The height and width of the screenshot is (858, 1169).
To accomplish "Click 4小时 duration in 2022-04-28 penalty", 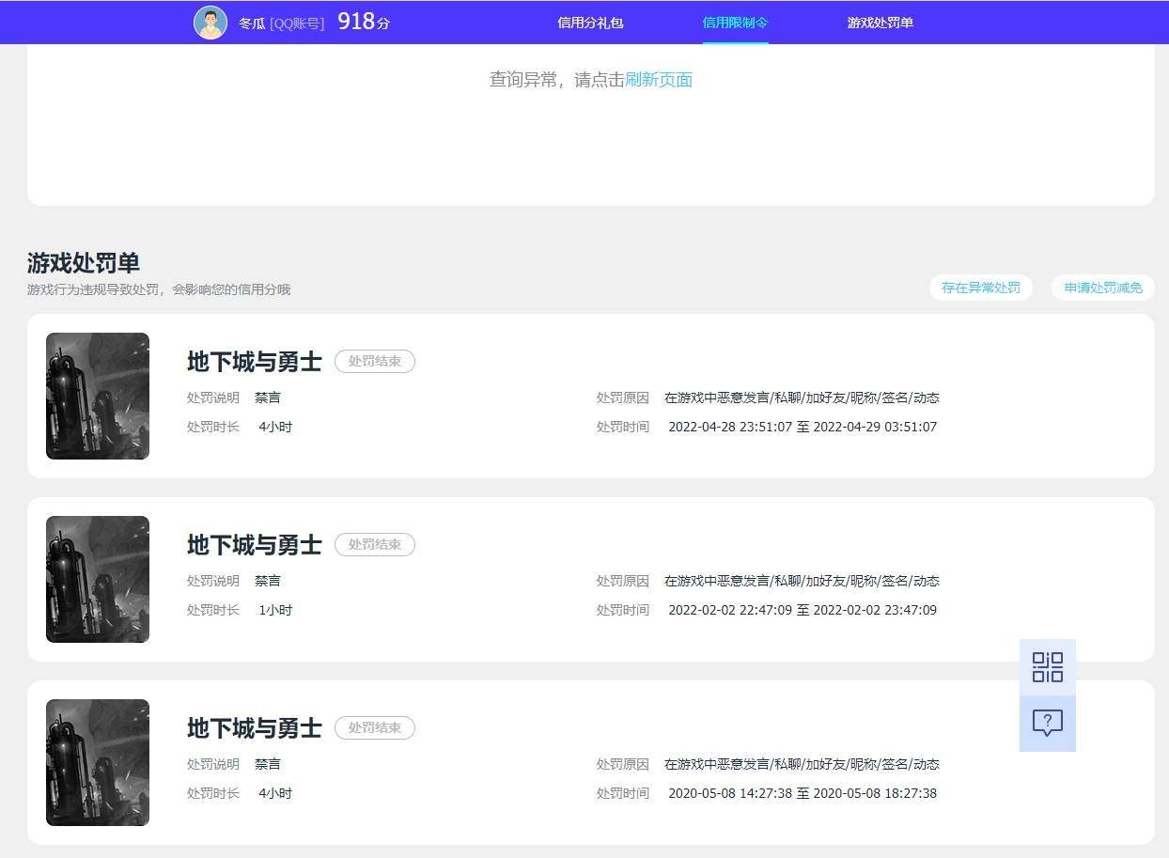I will coord(275,427).
